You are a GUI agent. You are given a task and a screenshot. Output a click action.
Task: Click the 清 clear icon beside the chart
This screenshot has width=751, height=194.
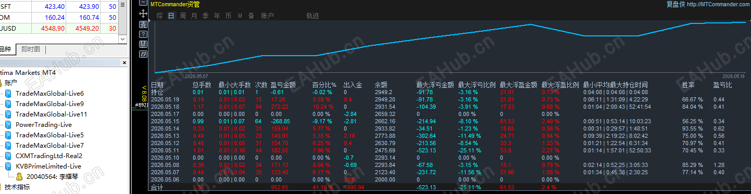pyautogui.click(x=143, y=24)
